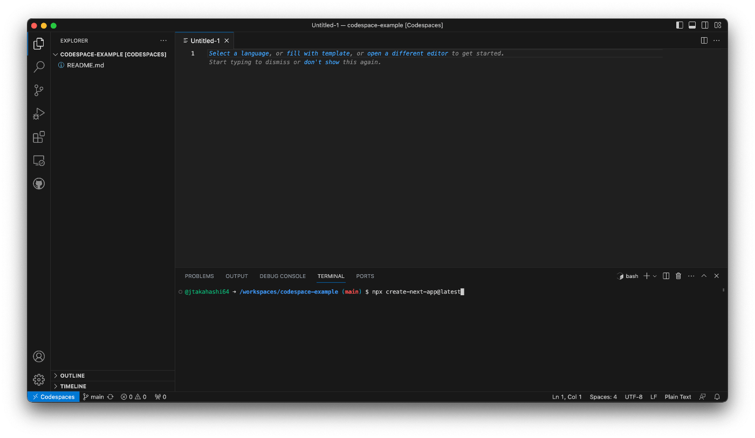Click the 'Select a language' link
755x438 pixels.
tap(239, 53)
